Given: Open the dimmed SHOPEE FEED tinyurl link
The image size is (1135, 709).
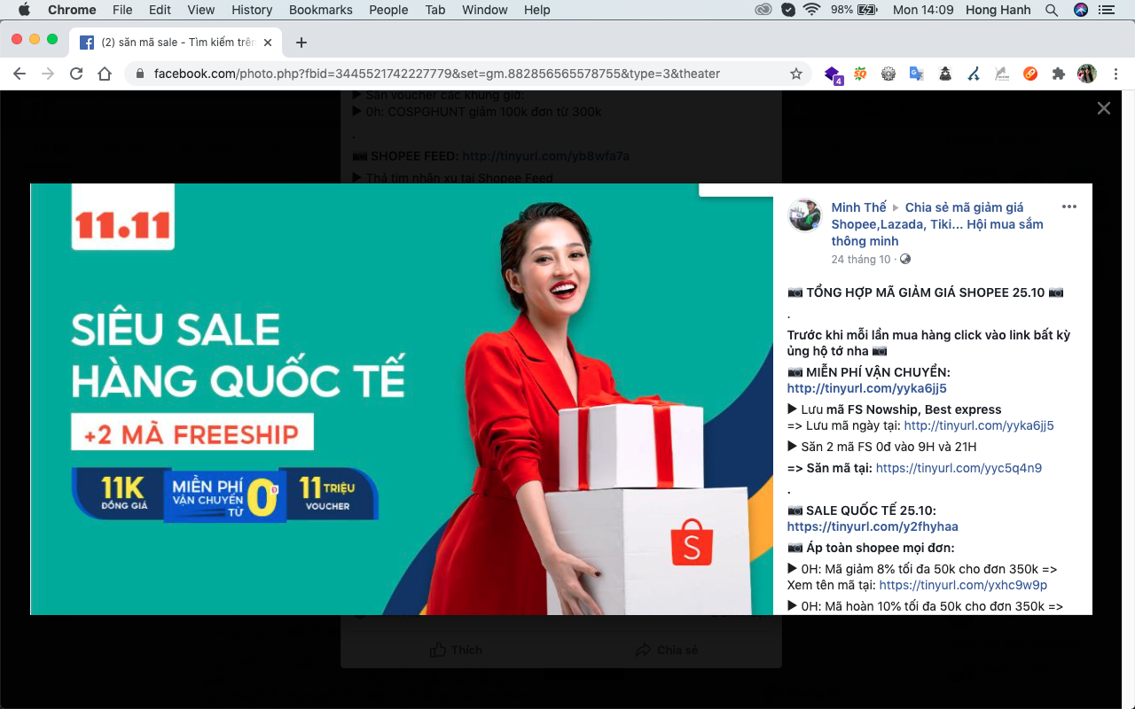Looking at the screenshot, I should point(546,156).
